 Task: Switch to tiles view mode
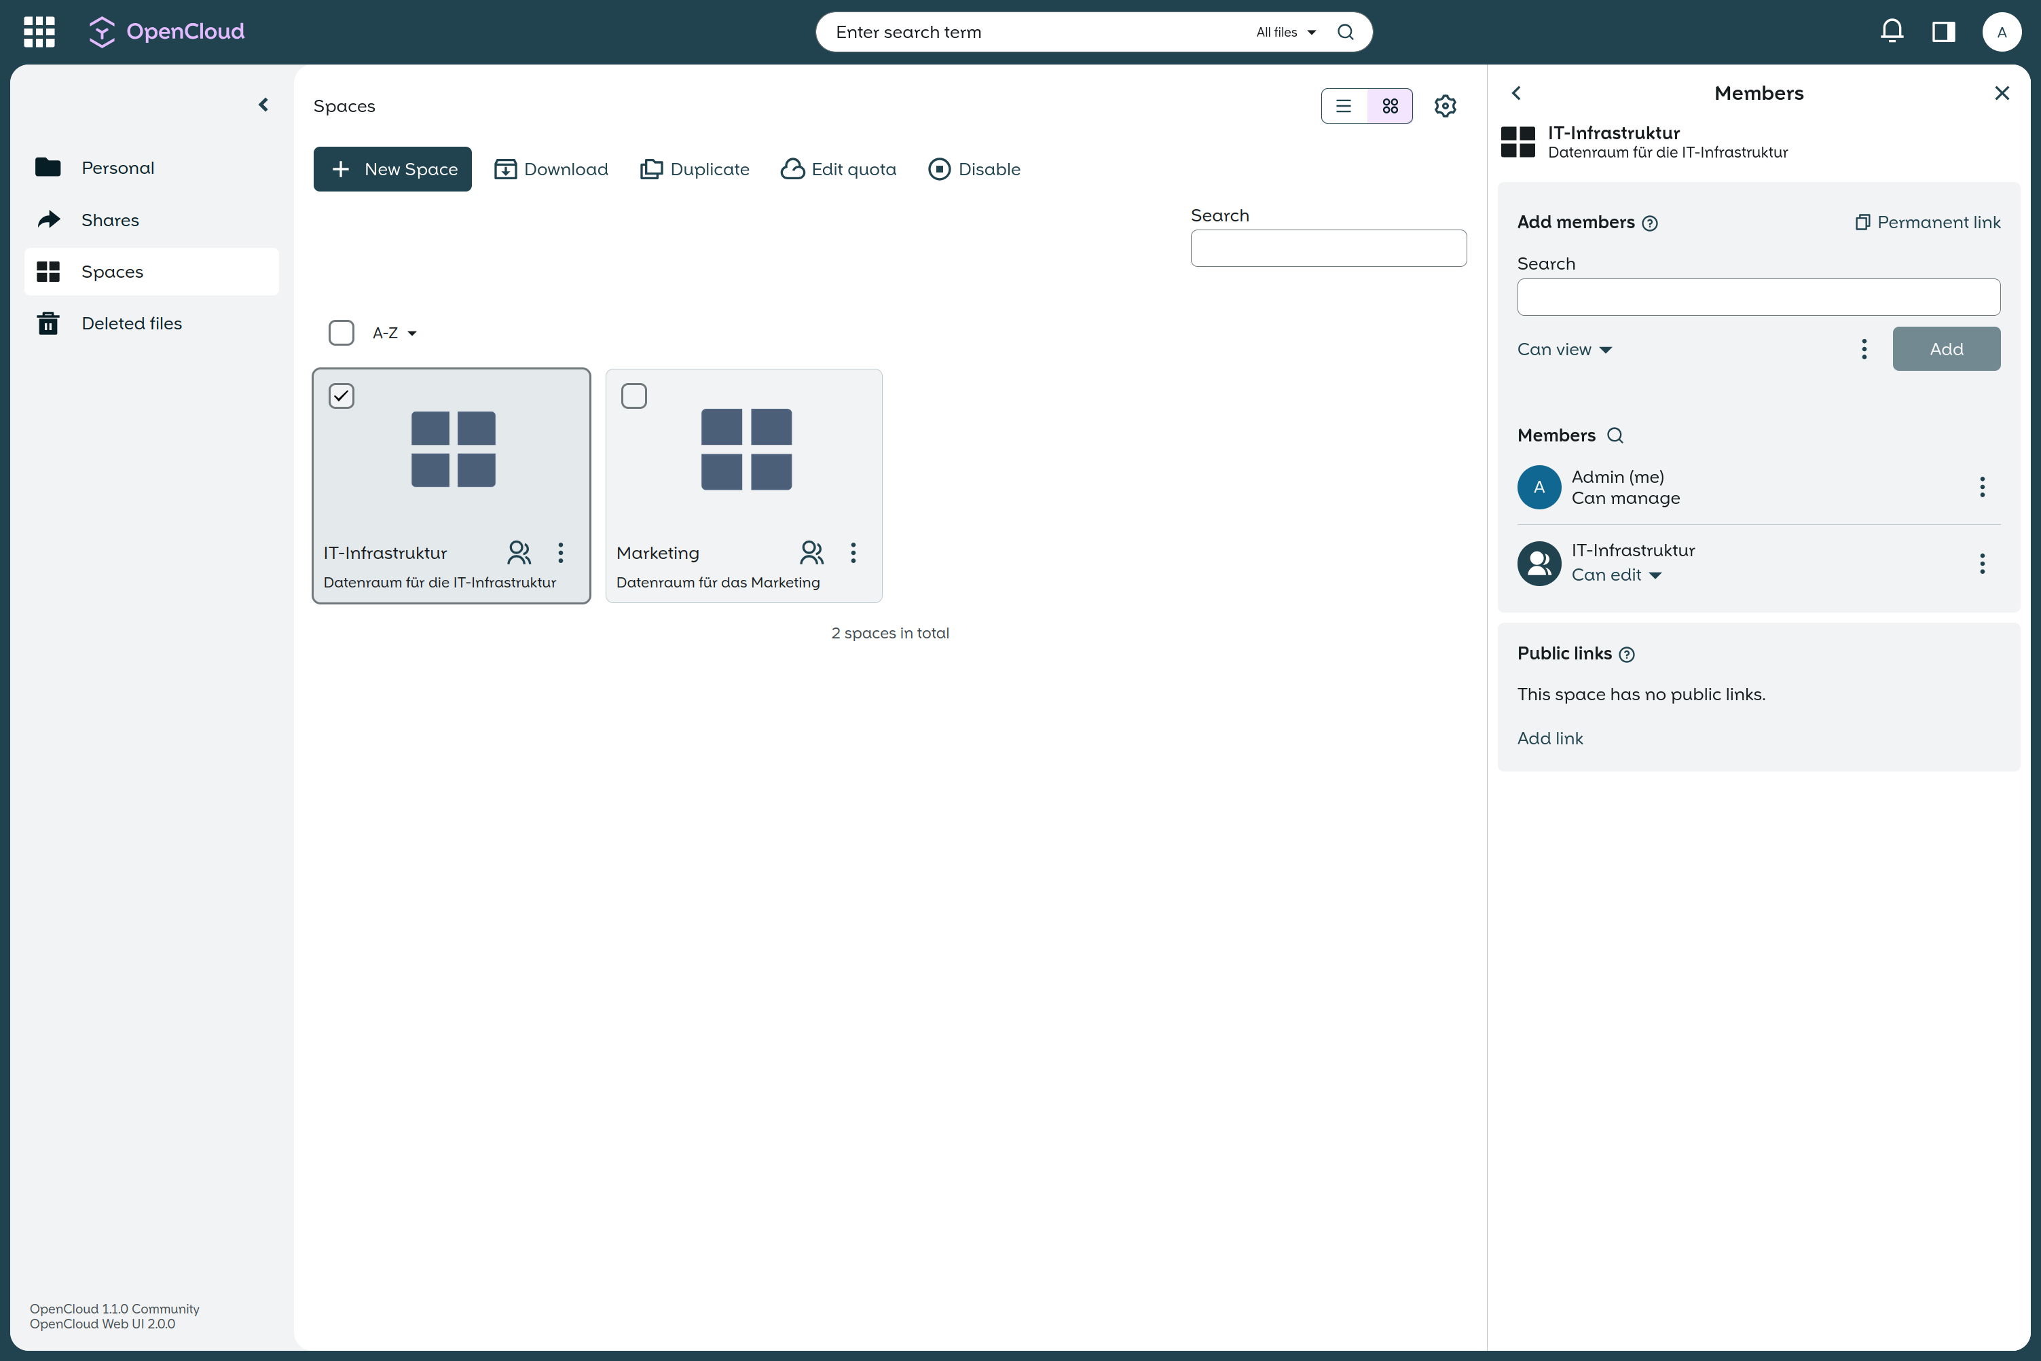click(1390, 106)
